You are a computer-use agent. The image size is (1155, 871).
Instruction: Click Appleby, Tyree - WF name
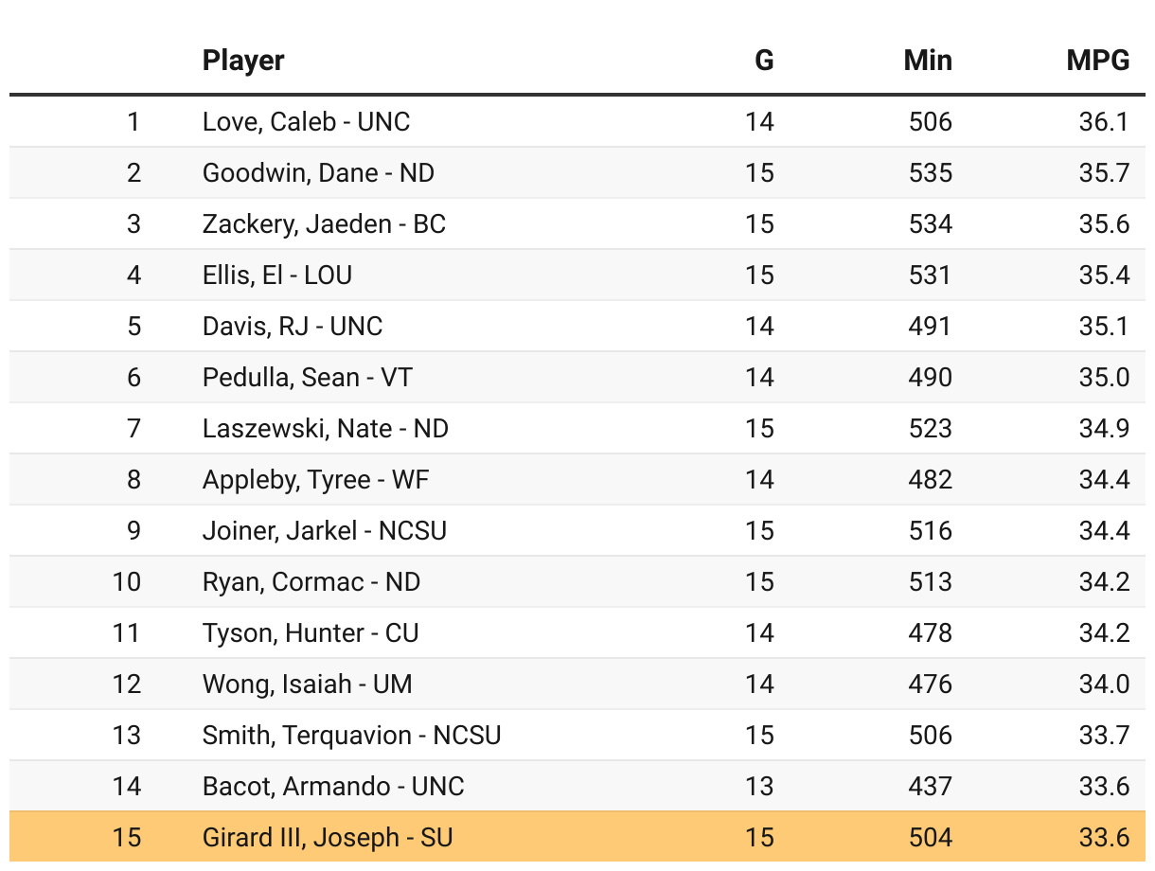coord(315,480)
